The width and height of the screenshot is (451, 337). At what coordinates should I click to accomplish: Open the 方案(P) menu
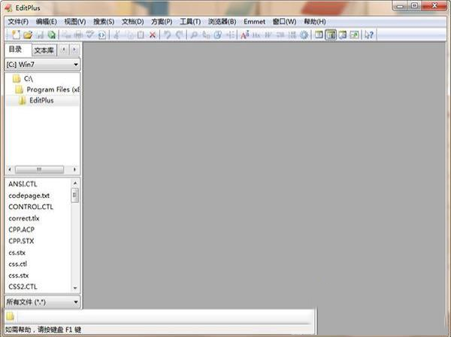162,22
